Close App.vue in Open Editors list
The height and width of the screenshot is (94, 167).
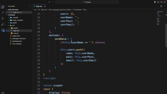9,12
